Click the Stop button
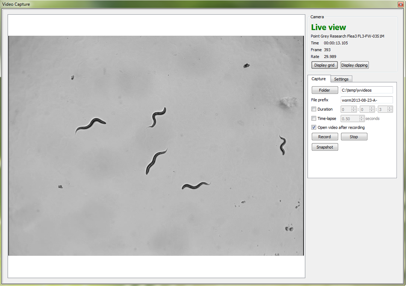406x286 pixels. pyautogui.click(x=354, y=136)
